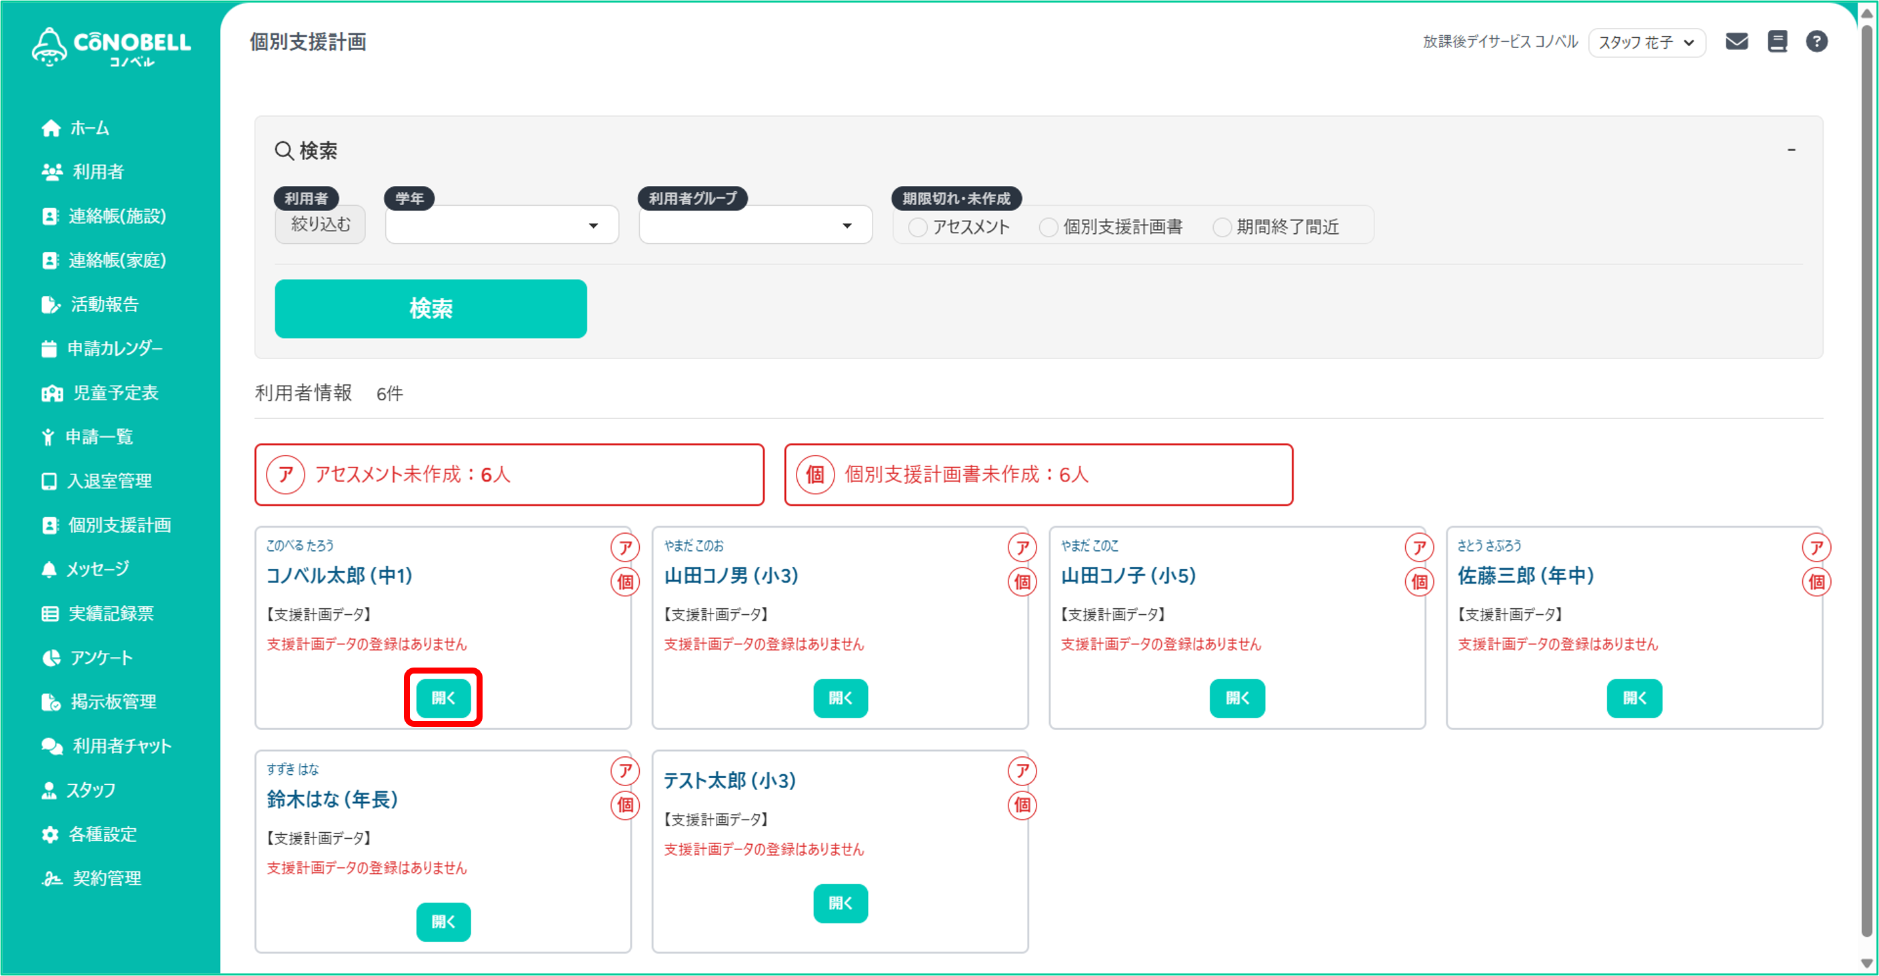Open 各種設定 in sidebar
Image resolution: width=1879 pixels, height=976 pixels.
89,834
